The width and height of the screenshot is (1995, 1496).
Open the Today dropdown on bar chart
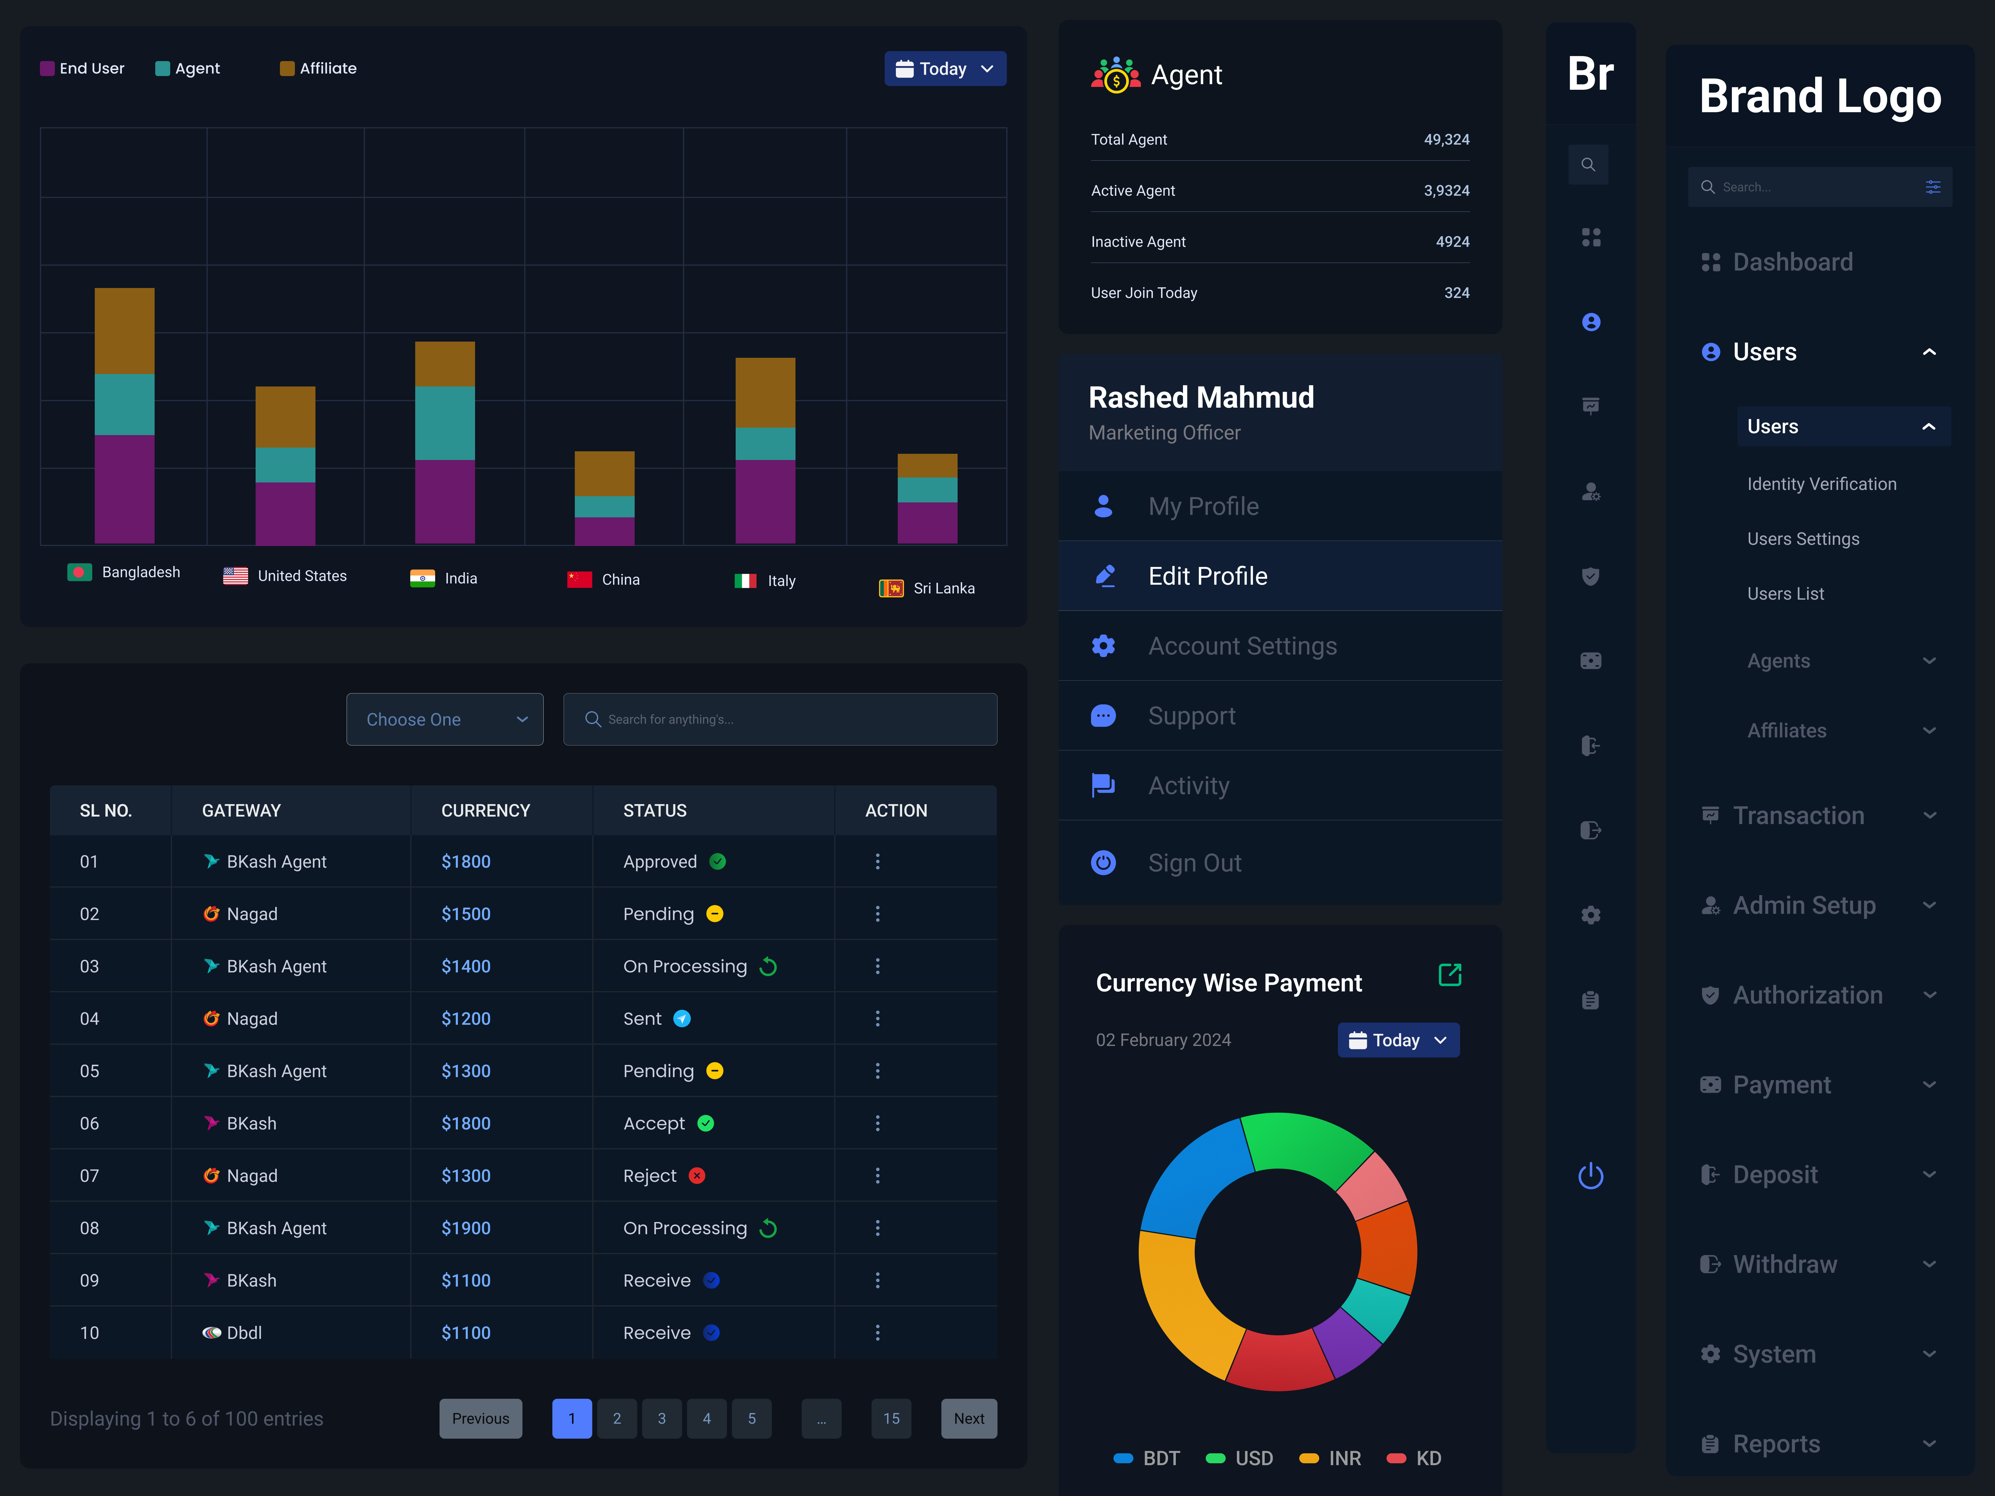coord(945,69)
